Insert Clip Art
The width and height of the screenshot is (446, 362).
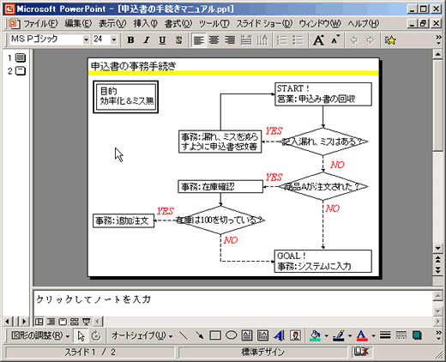[295, 335]
